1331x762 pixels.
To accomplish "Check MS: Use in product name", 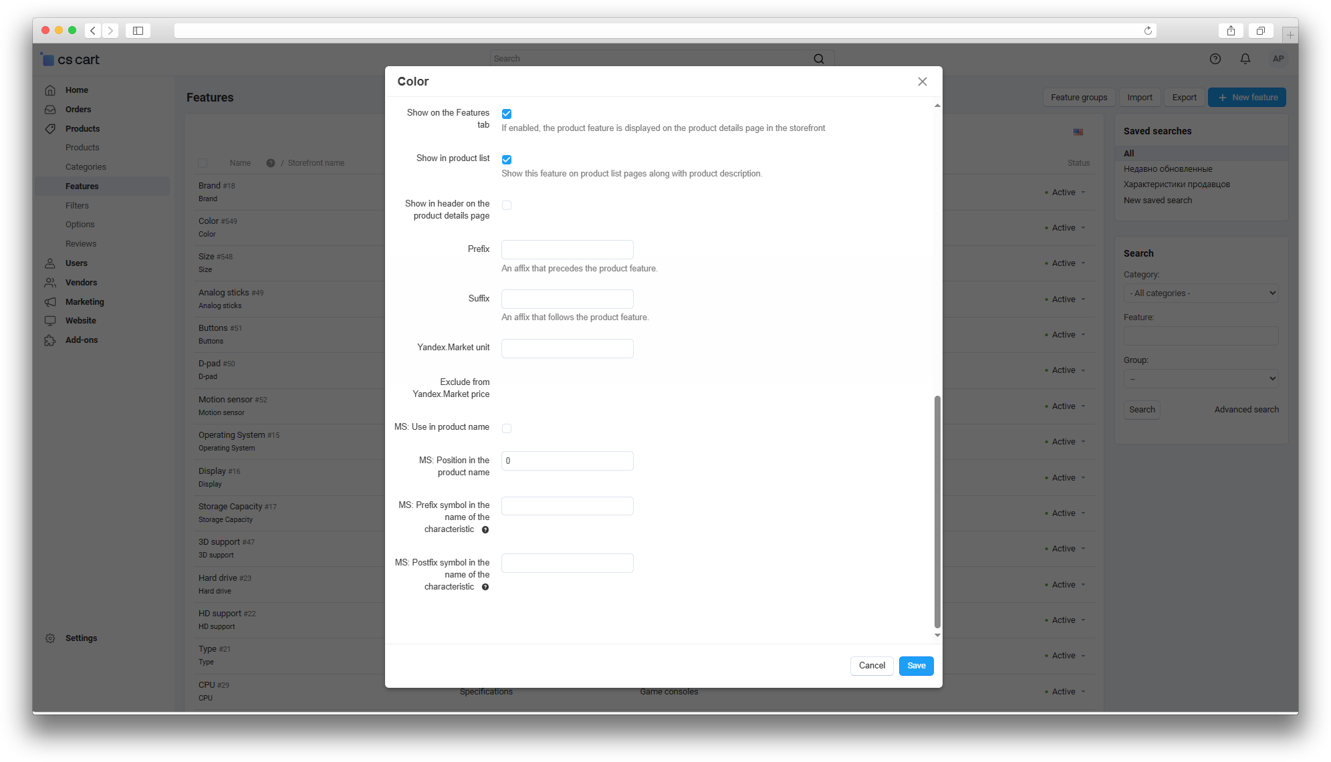I will tap(507, 428).
